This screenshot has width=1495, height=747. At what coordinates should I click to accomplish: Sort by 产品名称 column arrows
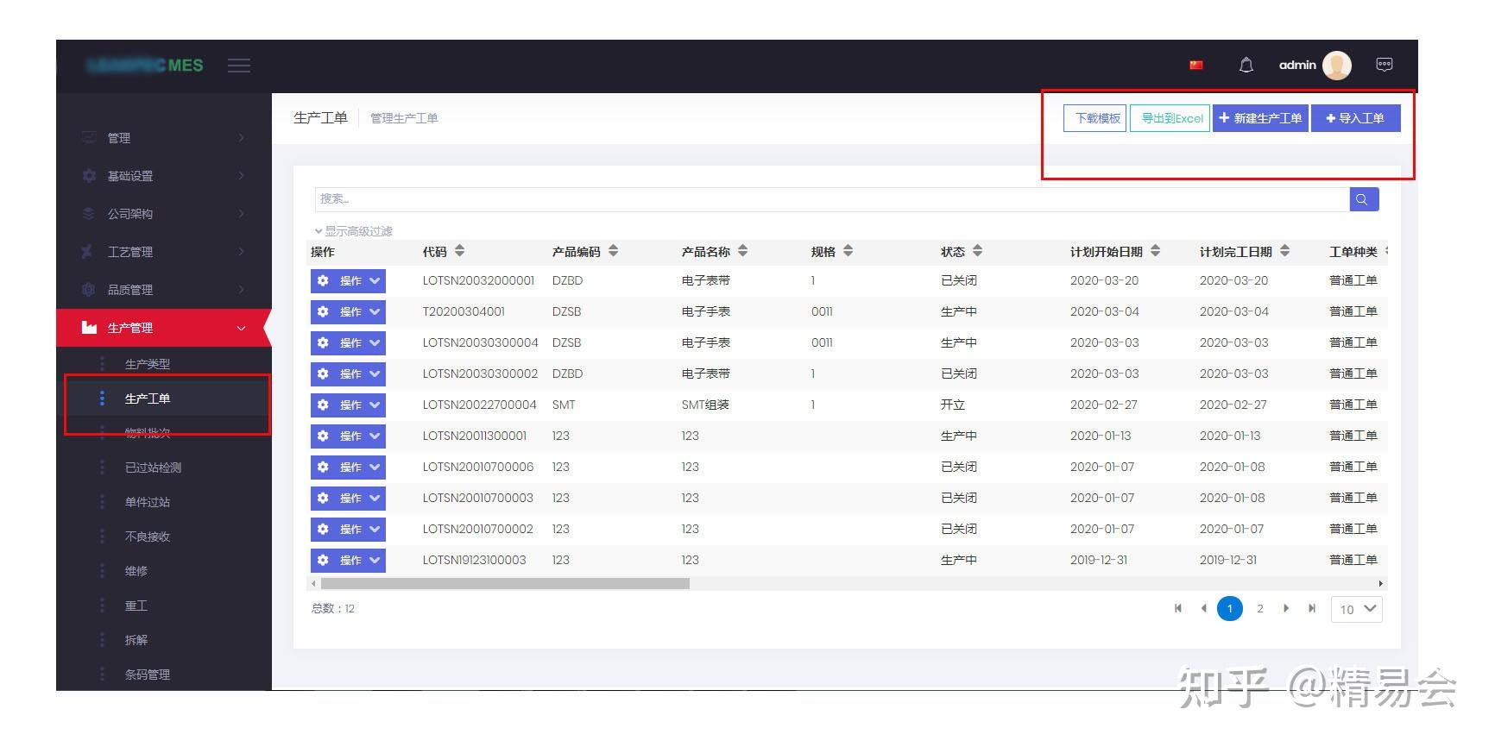coord(743,251)
